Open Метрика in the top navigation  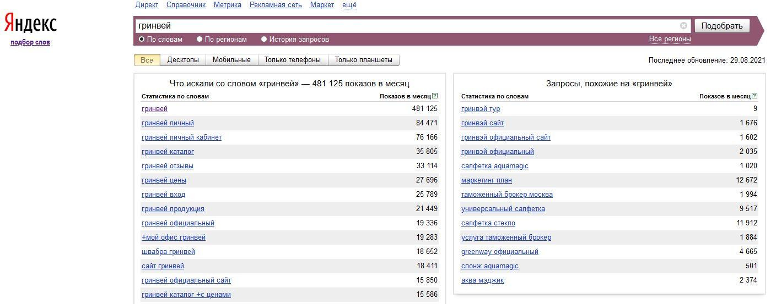(x=228, y=5)
